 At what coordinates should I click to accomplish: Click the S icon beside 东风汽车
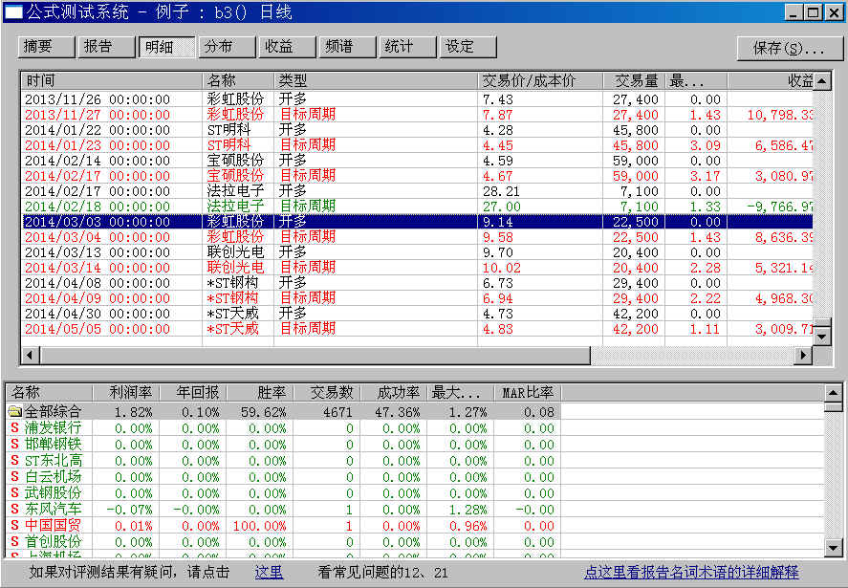point(14,509)
